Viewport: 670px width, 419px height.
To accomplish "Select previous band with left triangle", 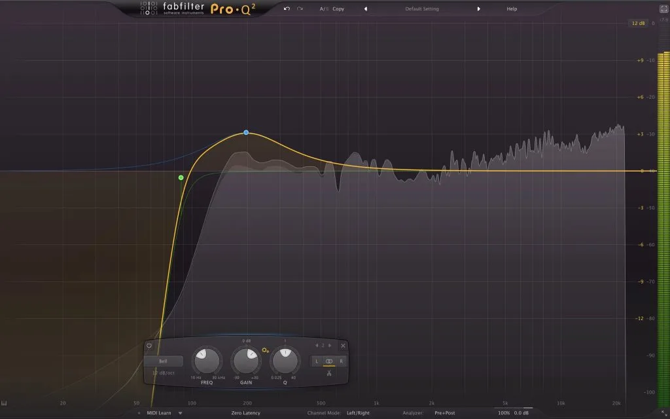I will click(317, 346).
